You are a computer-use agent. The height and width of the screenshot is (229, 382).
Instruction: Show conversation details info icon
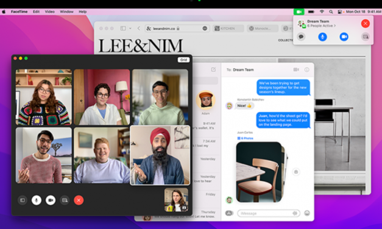tap(306, 69)
